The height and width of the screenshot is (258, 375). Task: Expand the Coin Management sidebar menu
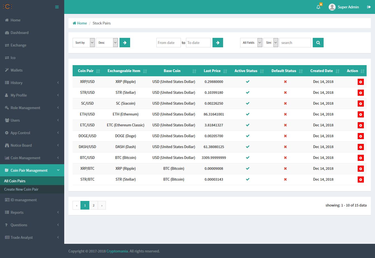(x=32, y=158)
